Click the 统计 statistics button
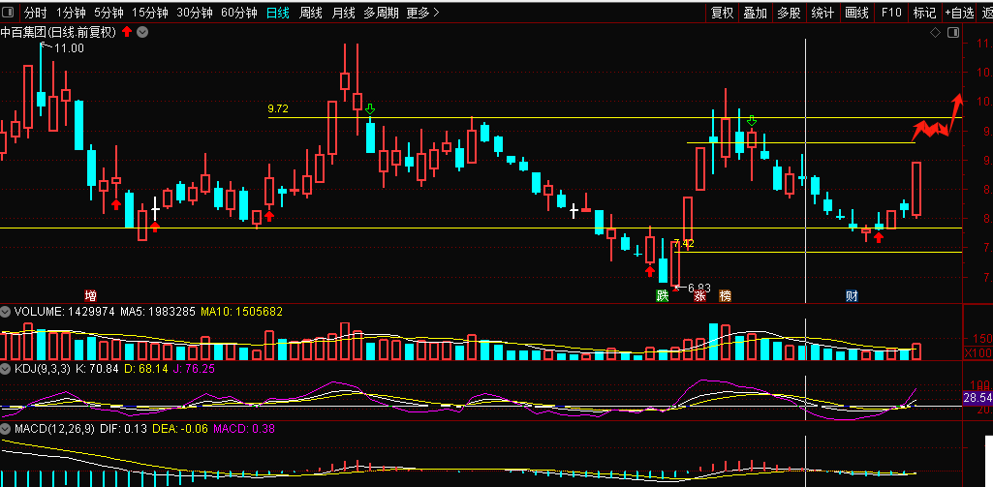Viewport: 993px width, 487px height. [x=822, y=12]
